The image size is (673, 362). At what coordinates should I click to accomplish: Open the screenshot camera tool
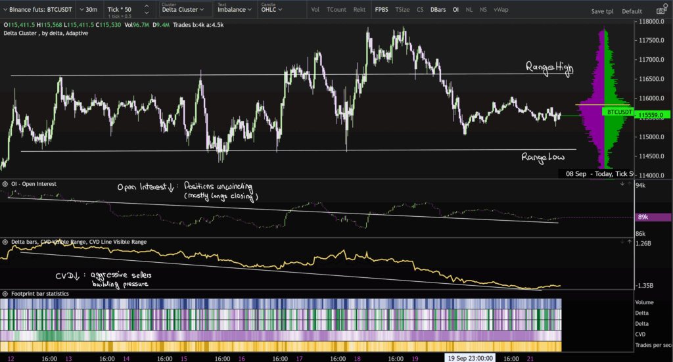pyautogui.click(x=661, y=11)
